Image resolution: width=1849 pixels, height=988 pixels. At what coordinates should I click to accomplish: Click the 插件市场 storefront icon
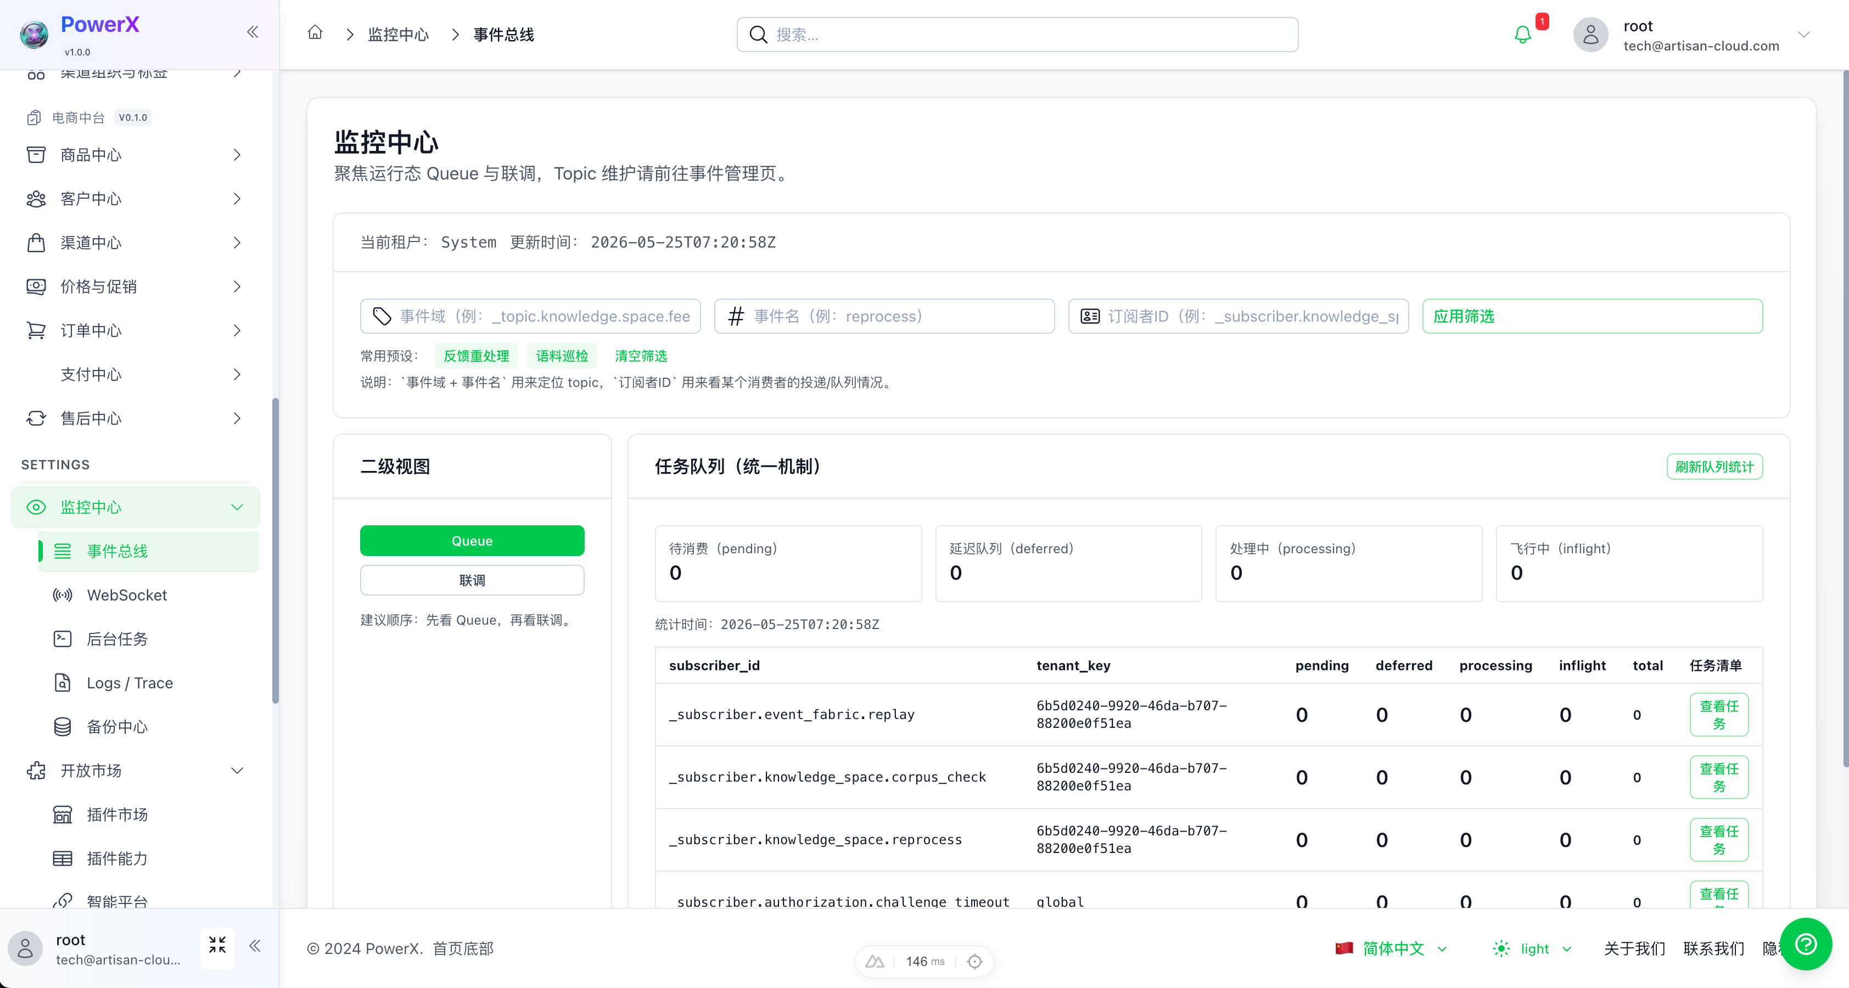(63, 815)
